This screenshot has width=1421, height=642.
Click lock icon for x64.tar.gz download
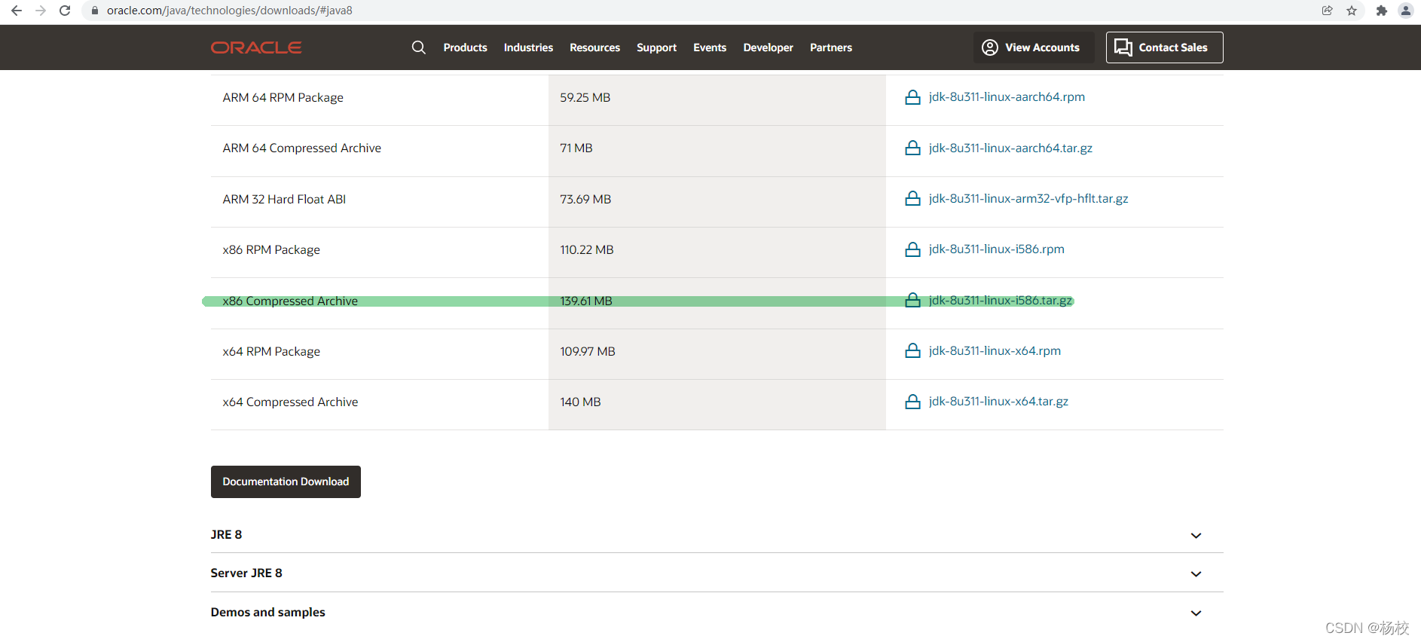click(x=912, y=402)
